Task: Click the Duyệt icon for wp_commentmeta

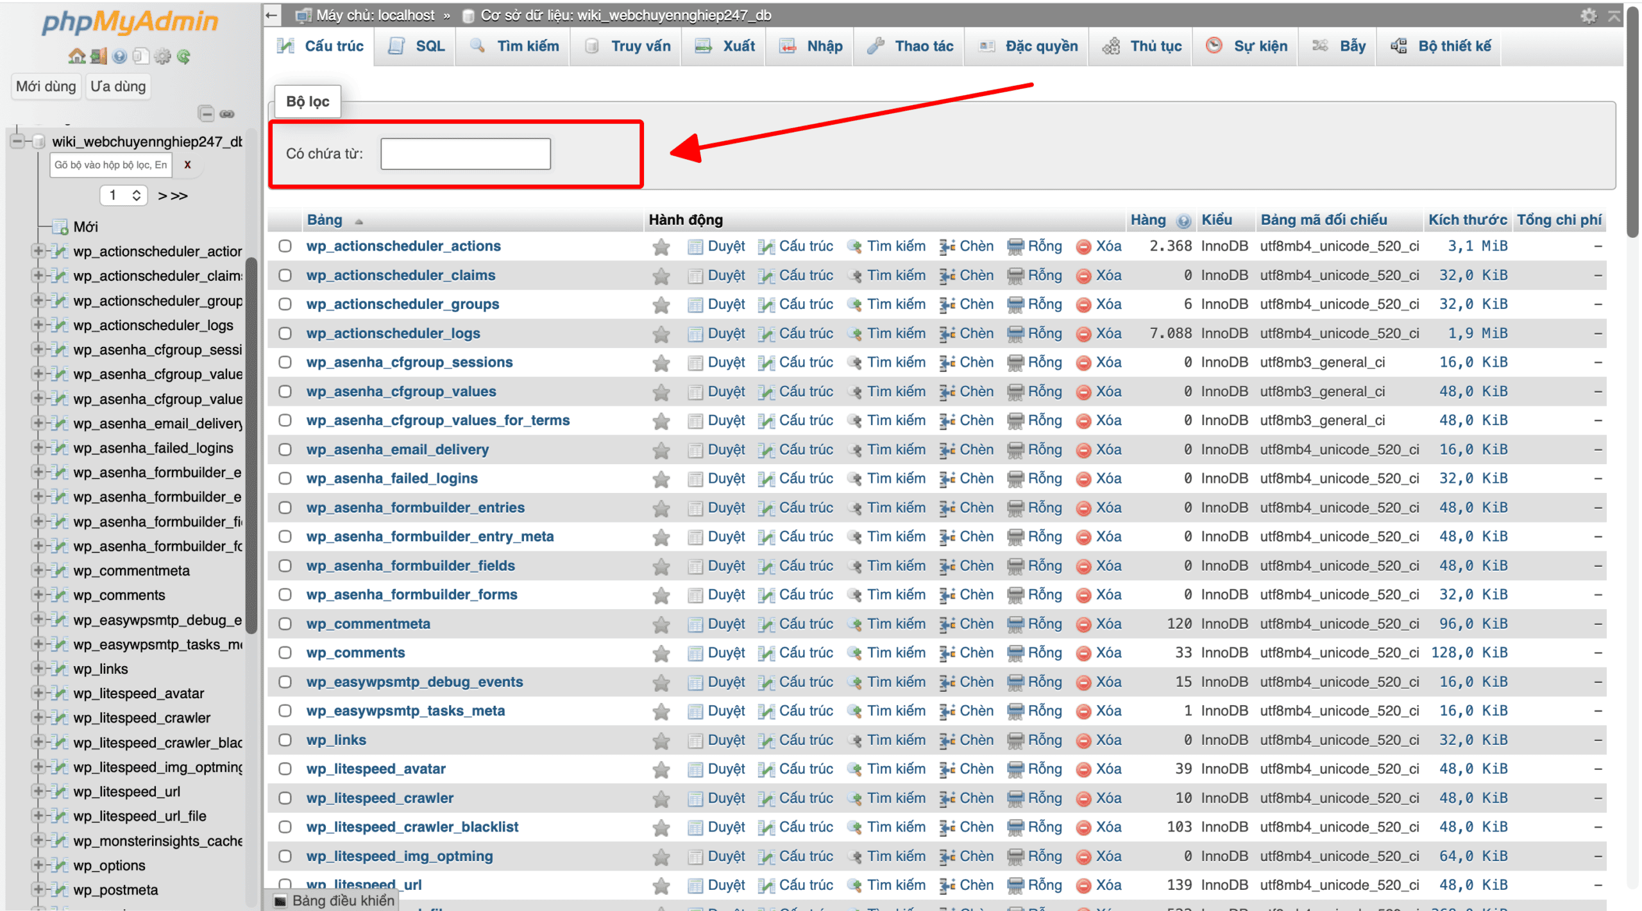Action: point(695,624)
